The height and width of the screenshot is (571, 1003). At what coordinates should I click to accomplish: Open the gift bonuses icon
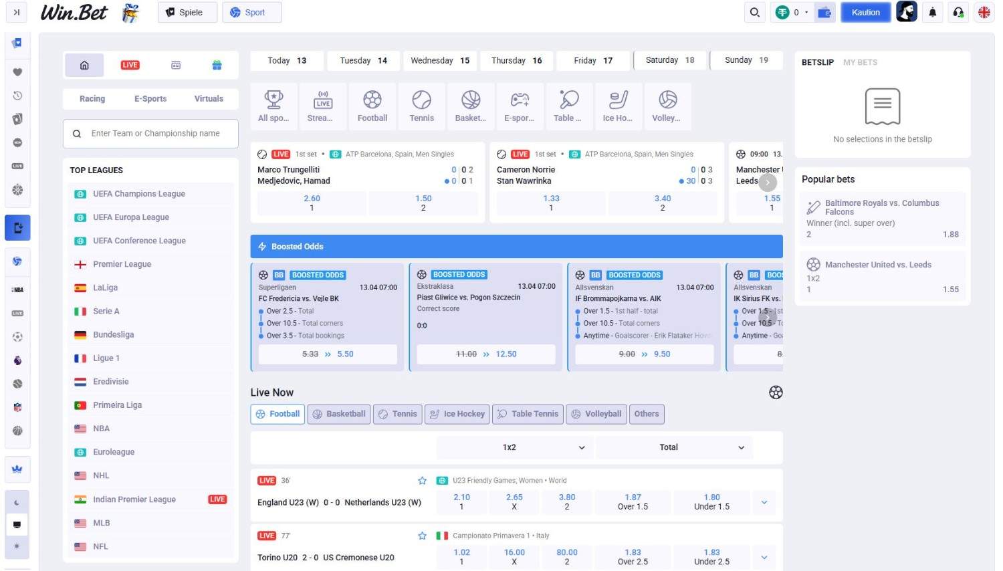point(217,66)
